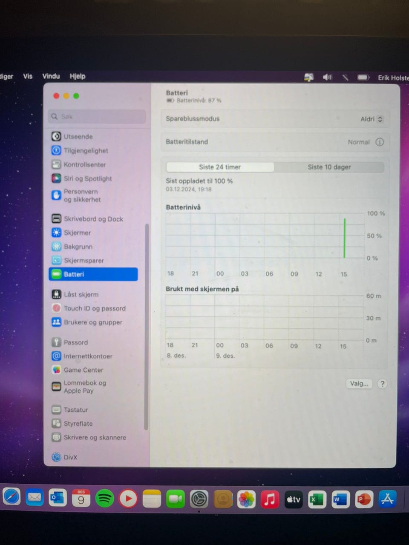Switch to Siste 10 dager tab
The image size is (409, 545).
(329, 167)
